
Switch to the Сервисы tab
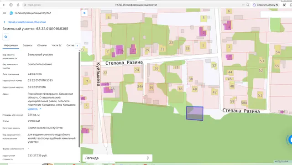click(x=27, y=46)
